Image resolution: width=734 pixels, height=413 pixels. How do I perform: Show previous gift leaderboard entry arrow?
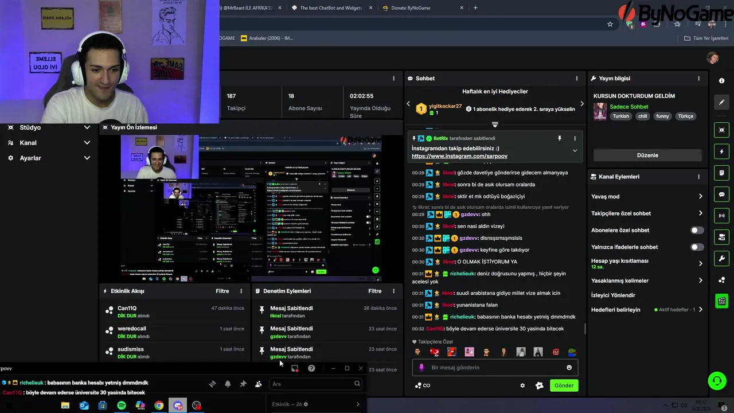pos(408,104)
